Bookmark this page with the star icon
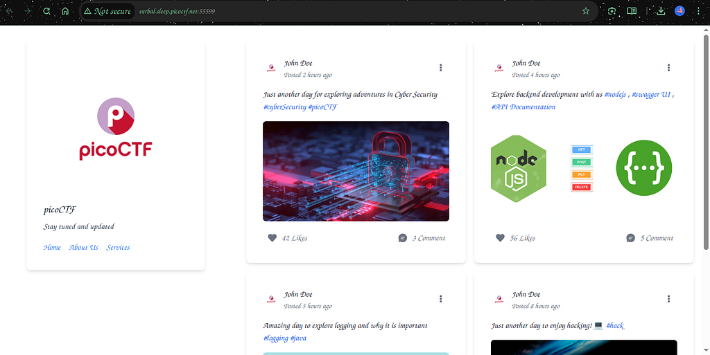Viewport: 710px width, 355px height. [585, 11]
